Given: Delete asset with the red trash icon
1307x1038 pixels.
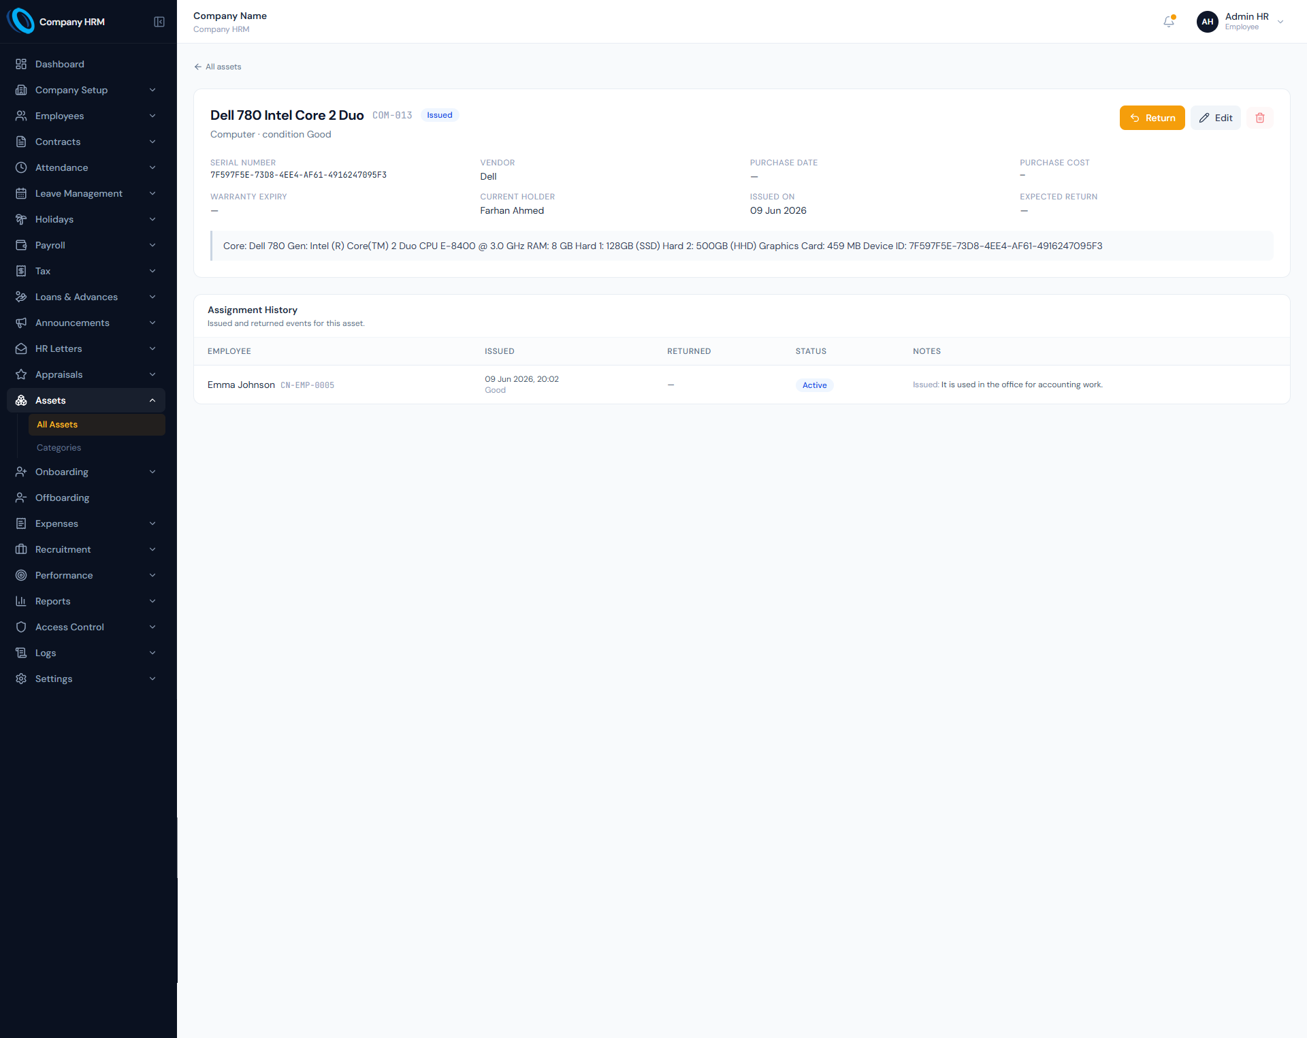Looking at the screenshot, I should 1260,118.
